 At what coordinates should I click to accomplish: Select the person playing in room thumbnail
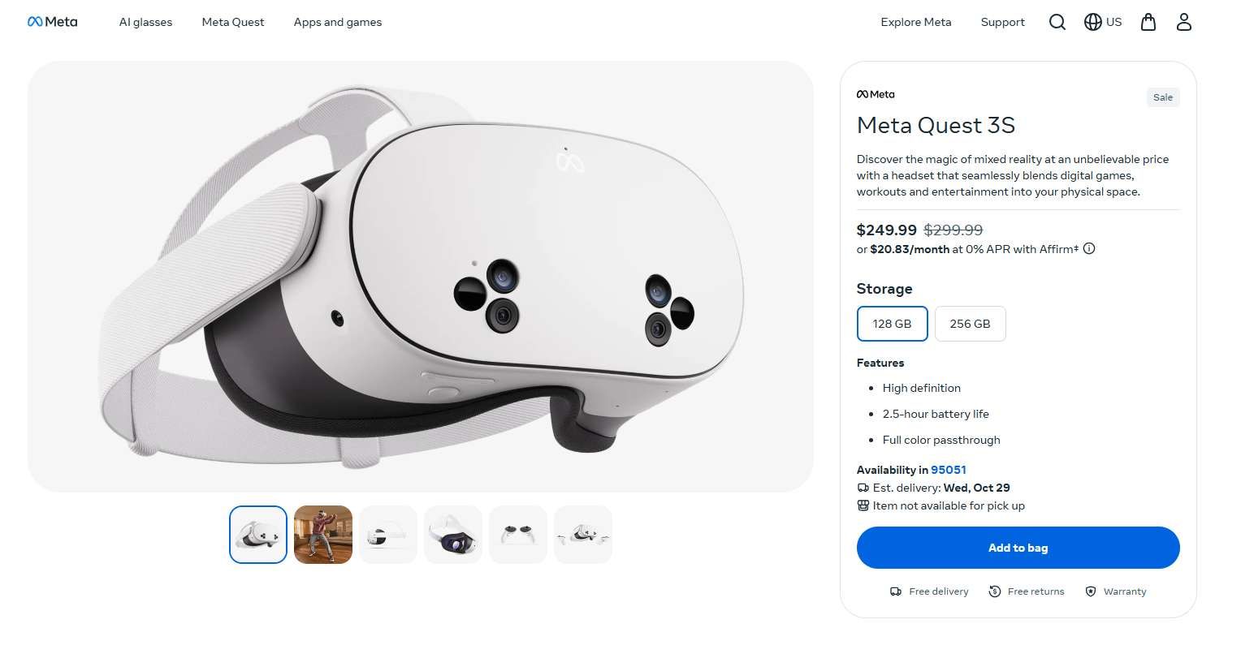[x=323, y=535]
